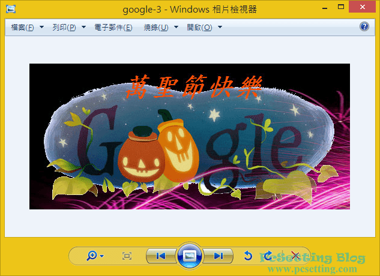The image size is (380, 276).
Task: Delete the photo with red X icon
Action: (x=295, y=256)
